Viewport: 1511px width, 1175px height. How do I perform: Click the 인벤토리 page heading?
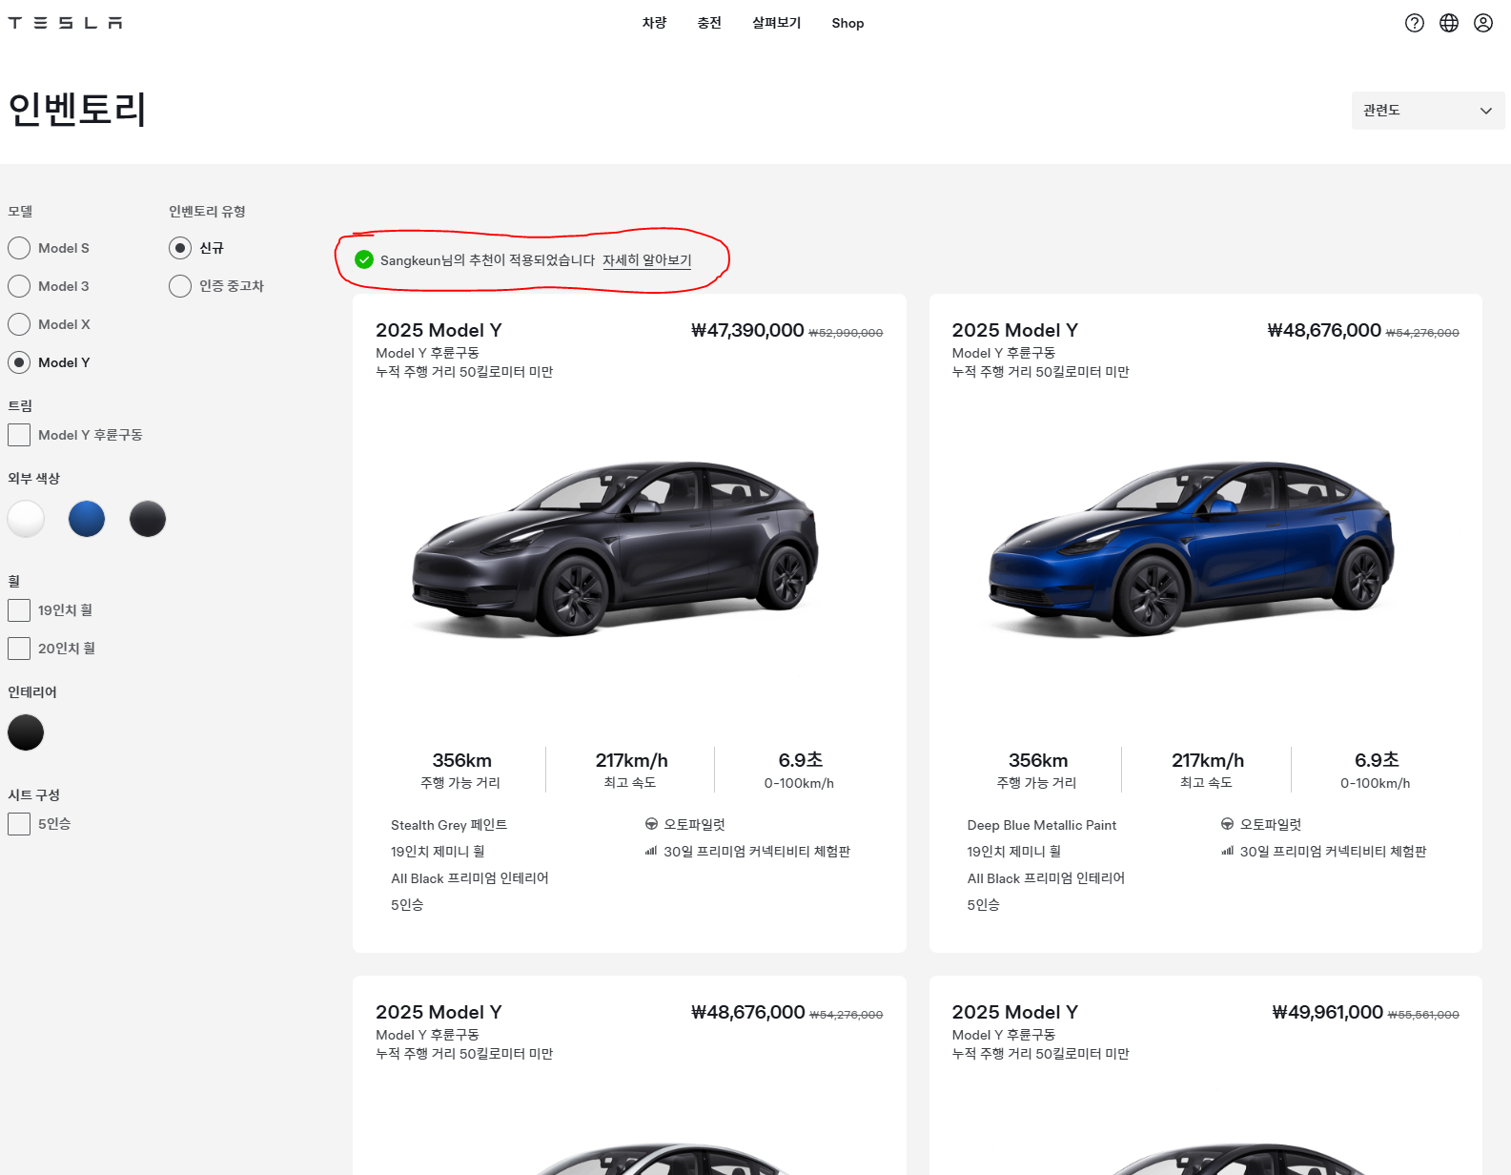(77, 110)
